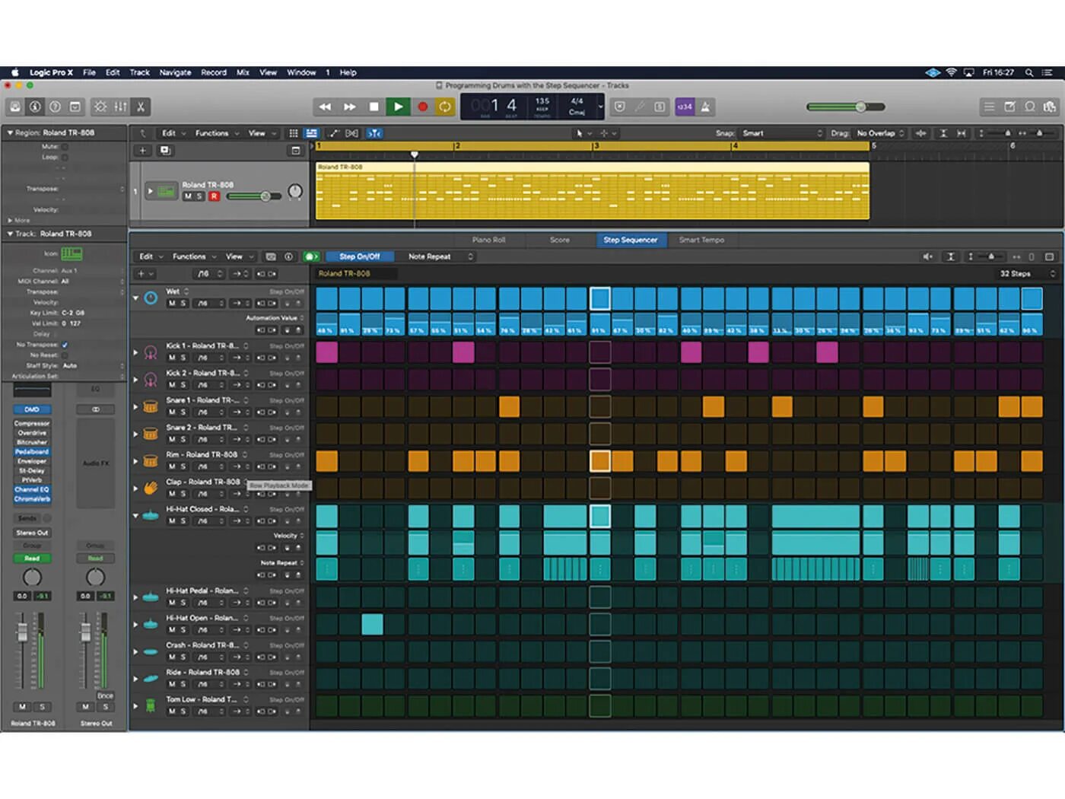Click the Rewind transport button
The image size is (1065, 799).
pyautogui.click(x=325, y=107)
